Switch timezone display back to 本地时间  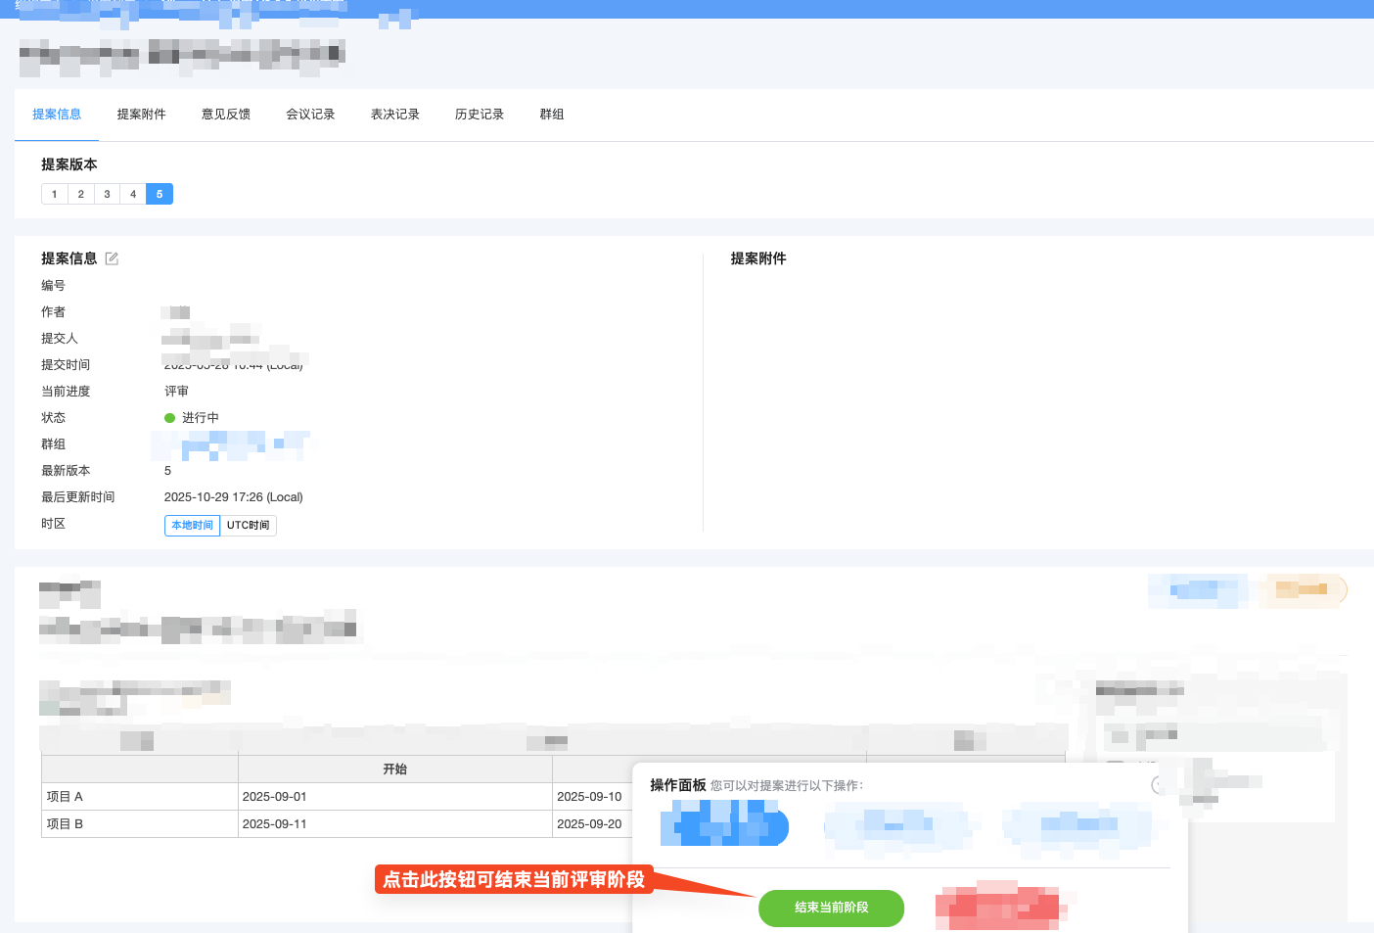[x=192, y=525]
